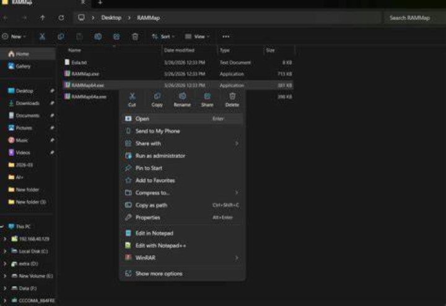Select Send to My Phone
Viewport: 446px width, 306px height.
tap(182, 131)
